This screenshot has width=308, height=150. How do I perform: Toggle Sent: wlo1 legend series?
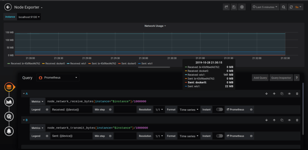point(147,63)
